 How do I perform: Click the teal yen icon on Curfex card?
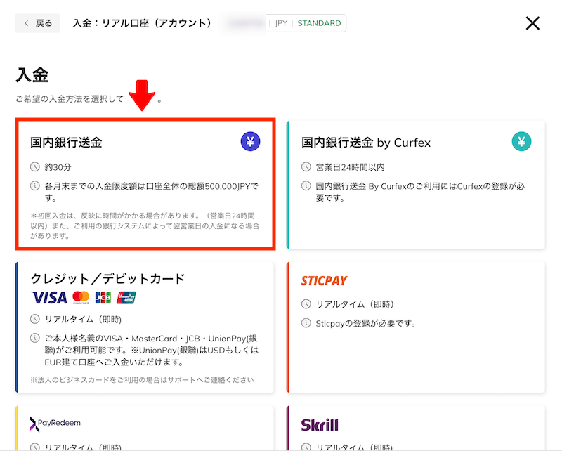pyautogui.click(x=521, y=142)
